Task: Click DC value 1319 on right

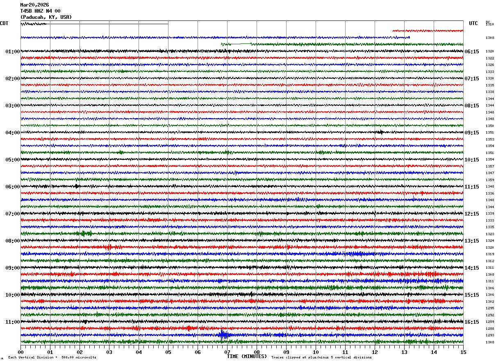Action: [x=490, y=254]
